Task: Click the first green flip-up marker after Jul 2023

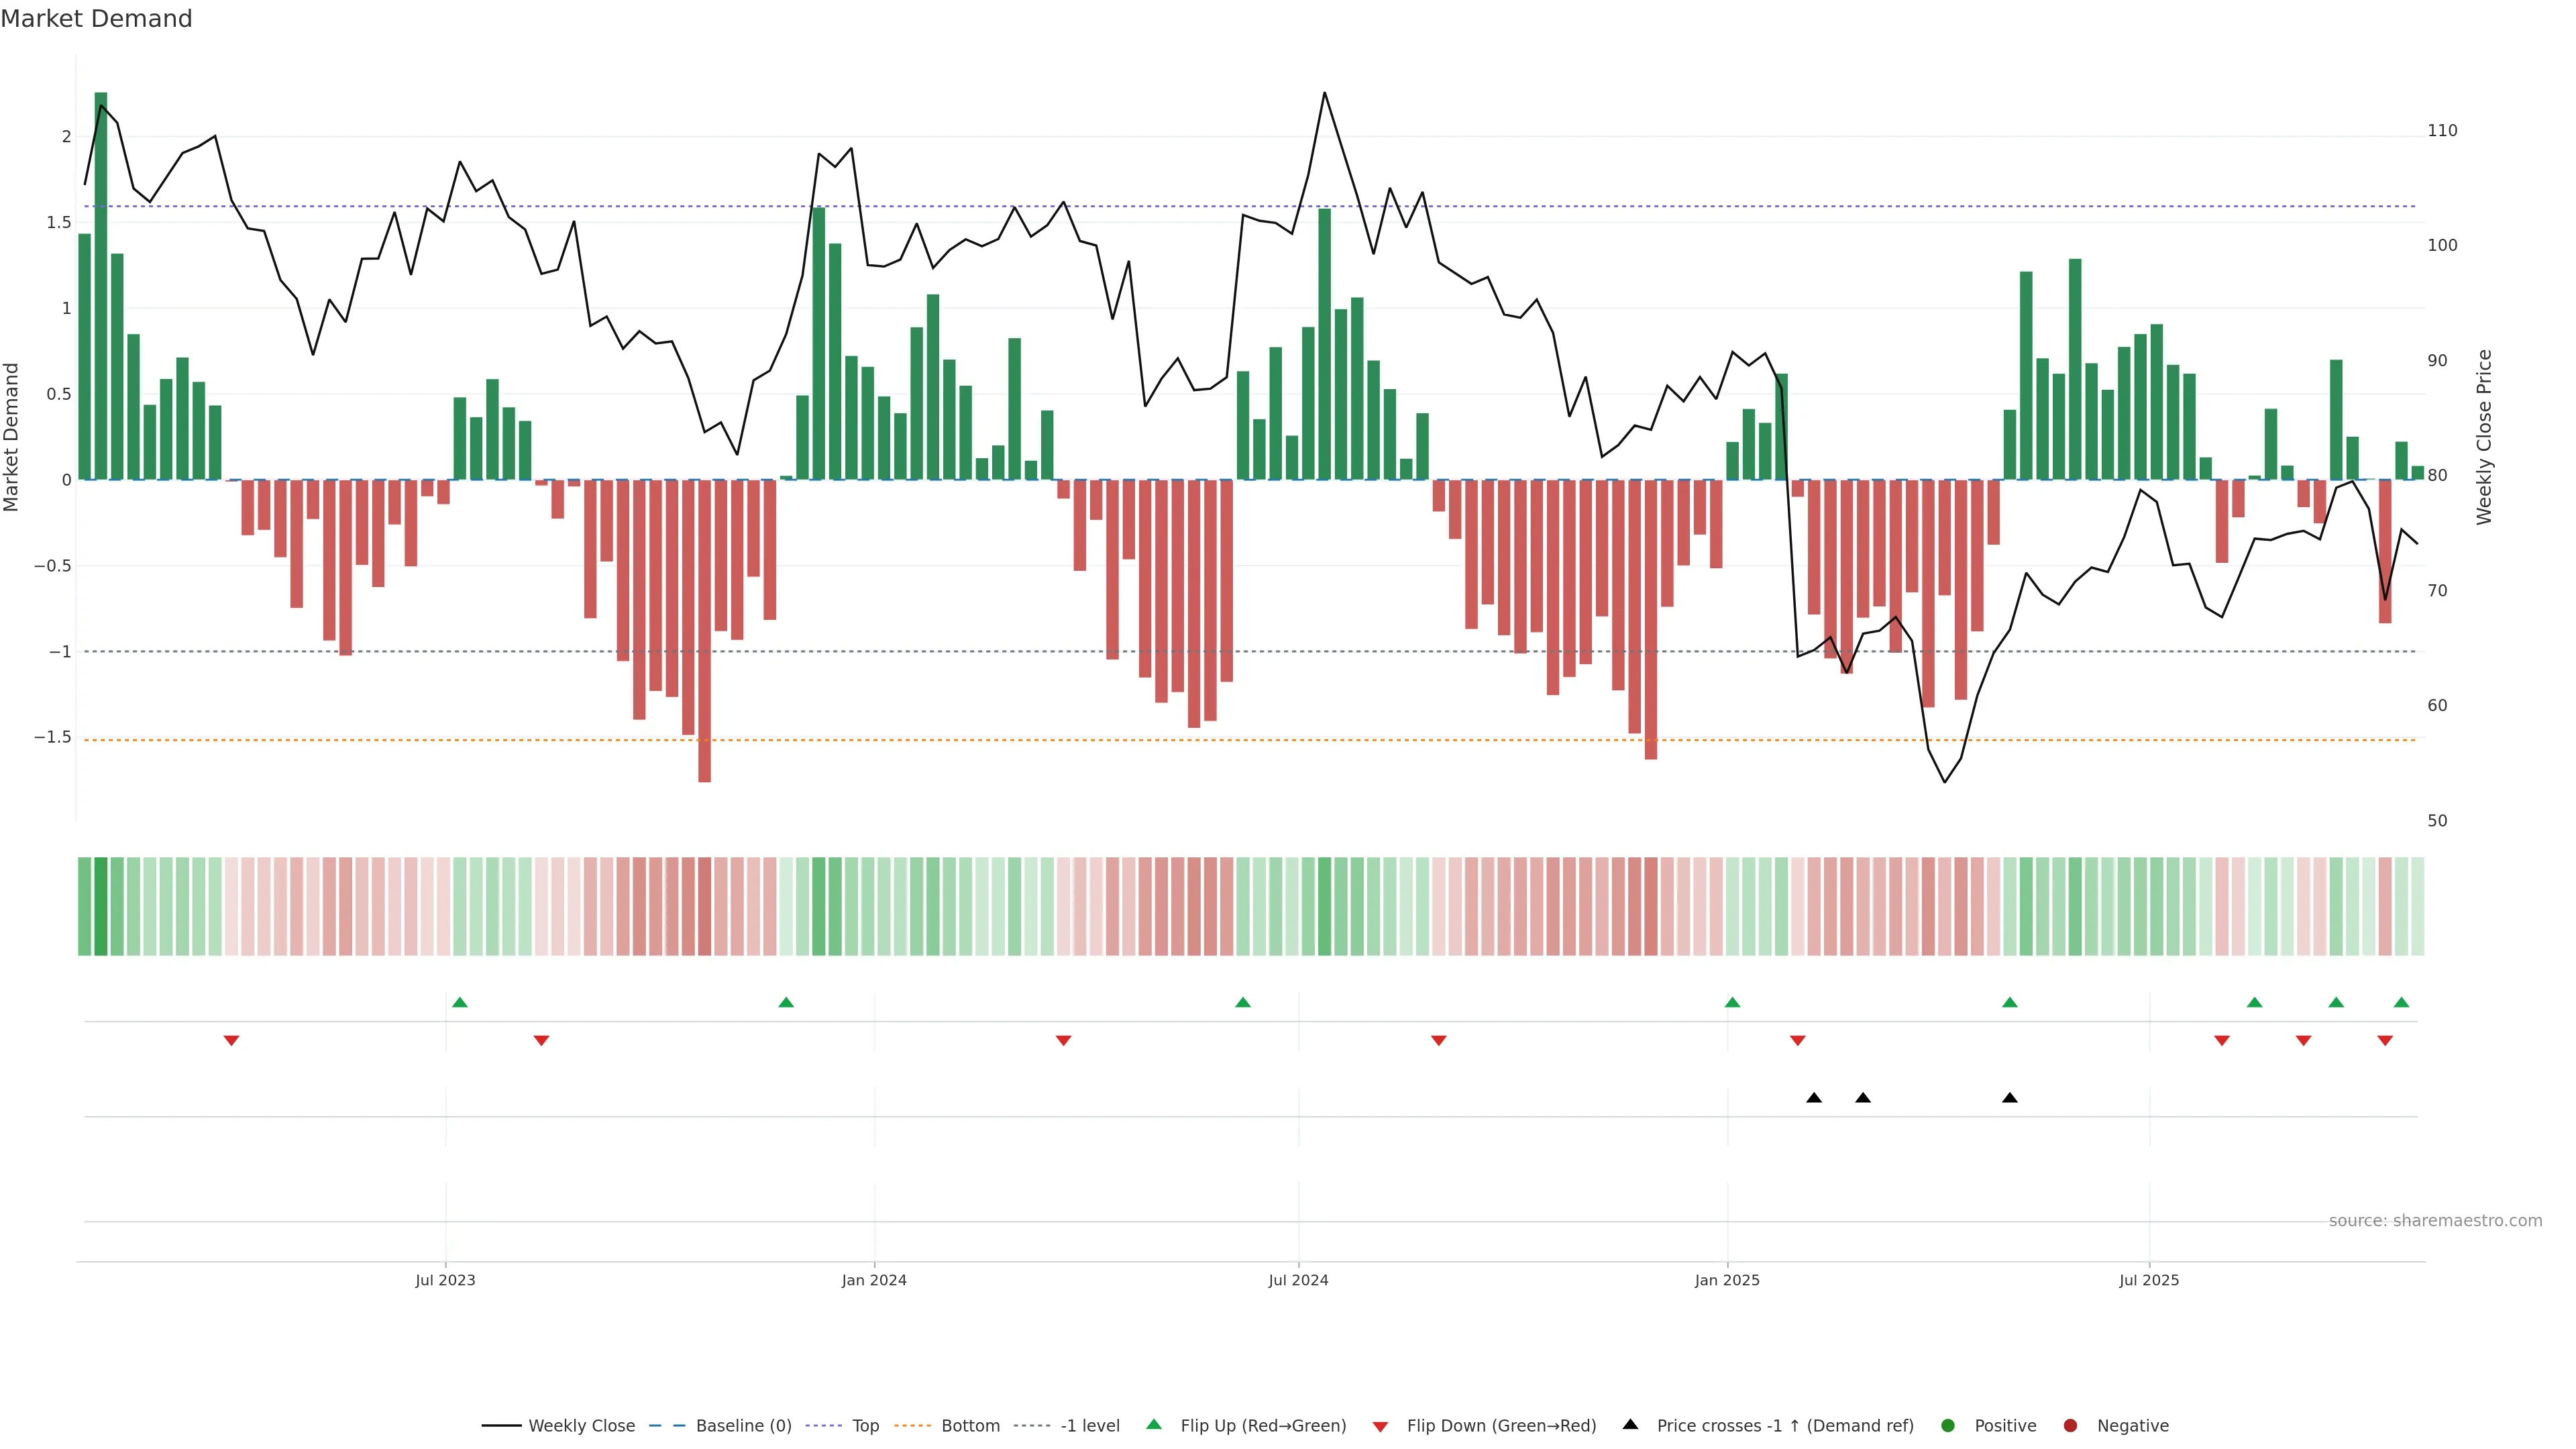Action: pos(460,1003)
